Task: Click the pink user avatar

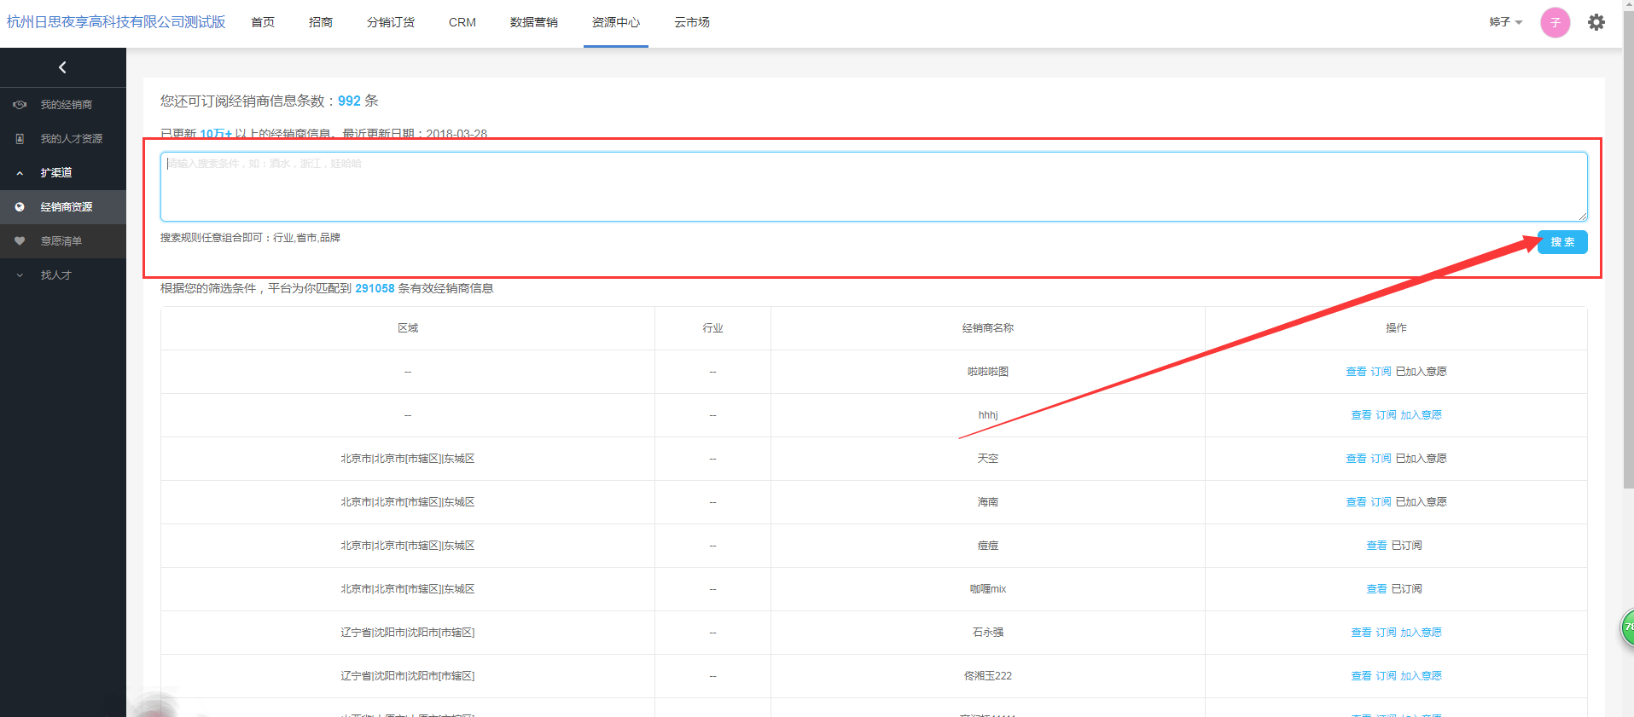Action: tap(1555, 23)
